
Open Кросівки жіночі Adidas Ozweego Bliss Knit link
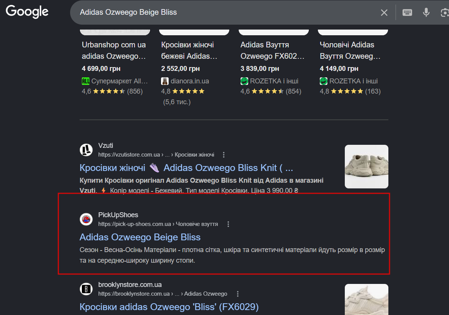[186, 168]
